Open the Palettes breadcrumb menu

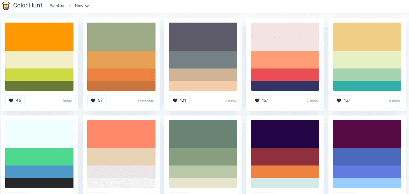click(x=58, y=6)
